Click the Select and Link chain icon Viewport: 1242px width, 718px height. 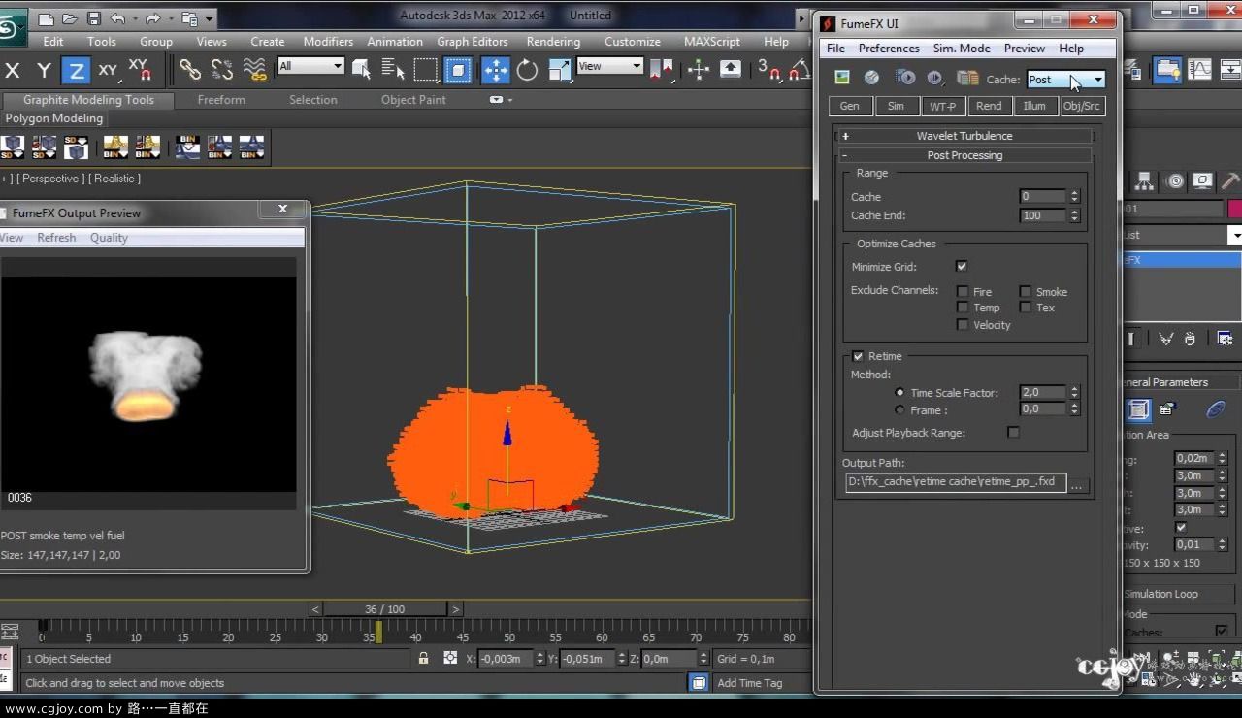tap(190, 69)
